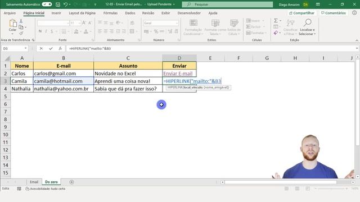Screen dimensions: 360x202
Task: Click the scissors cut icon
Action: [21, 21]
